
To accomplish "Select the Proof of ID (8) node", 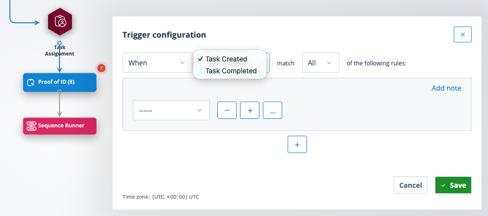I will (x=60, y=82).
